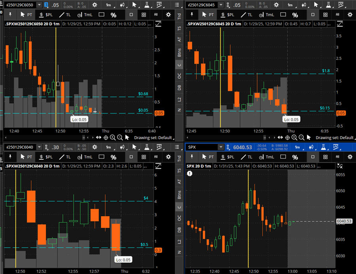Click zoom in magnifier below the 6050 chart

point(113,138)
